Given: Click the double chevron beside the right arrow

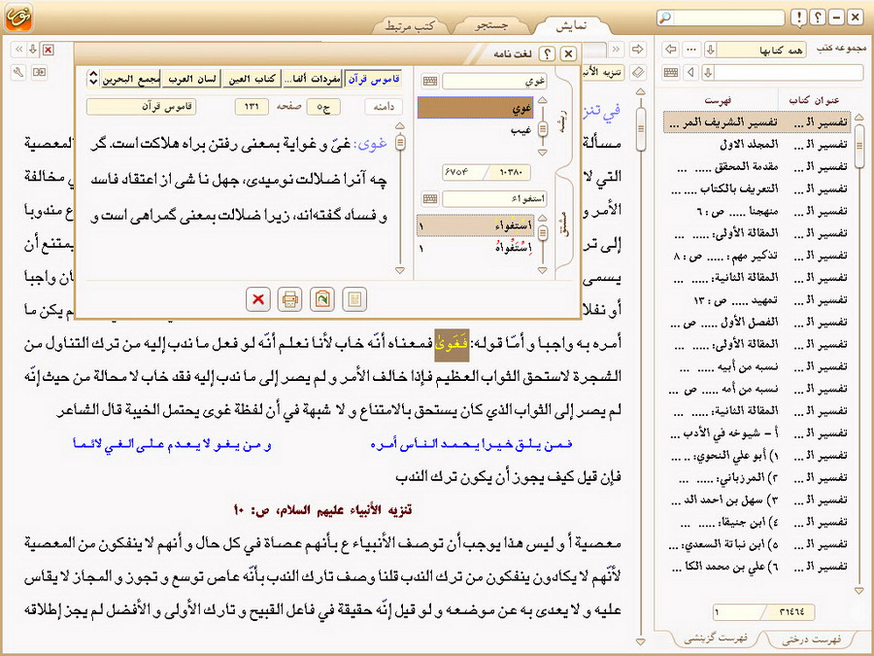Looking at the screenshot, I should click(x=616, y=50).
